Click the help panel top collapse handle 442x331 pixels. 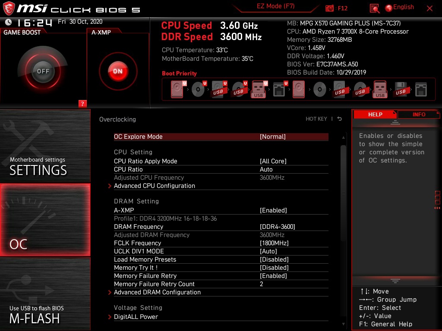point(395,122)
